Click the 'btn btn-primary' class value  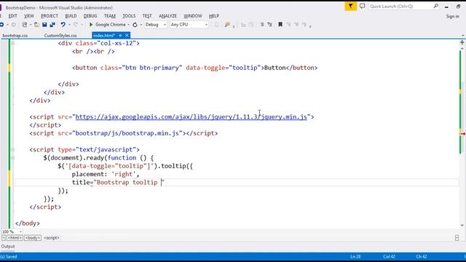tap(151, 68)
